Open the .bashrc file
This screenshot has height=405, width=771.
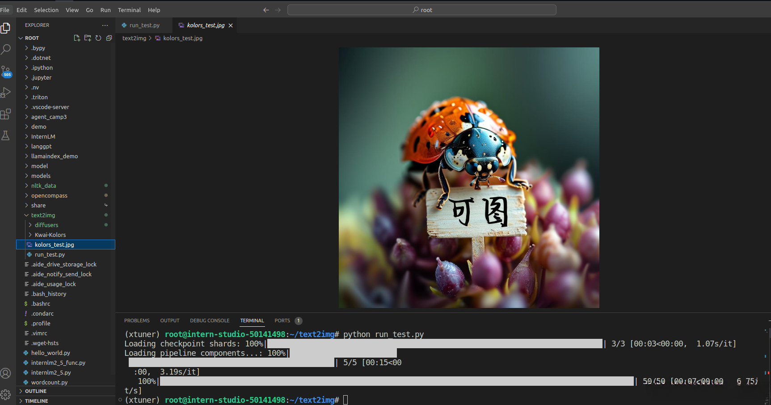[66, 304]
